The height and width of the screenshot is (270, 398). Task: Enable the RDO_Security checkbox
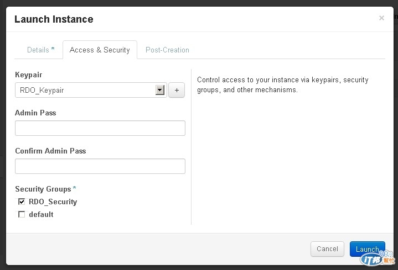click(x=22, y=202)
